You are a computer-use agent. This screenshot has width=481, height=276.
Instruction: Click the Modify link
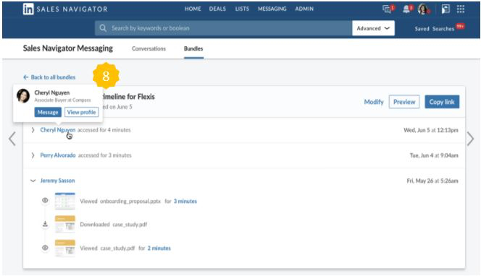pos(374,102)
